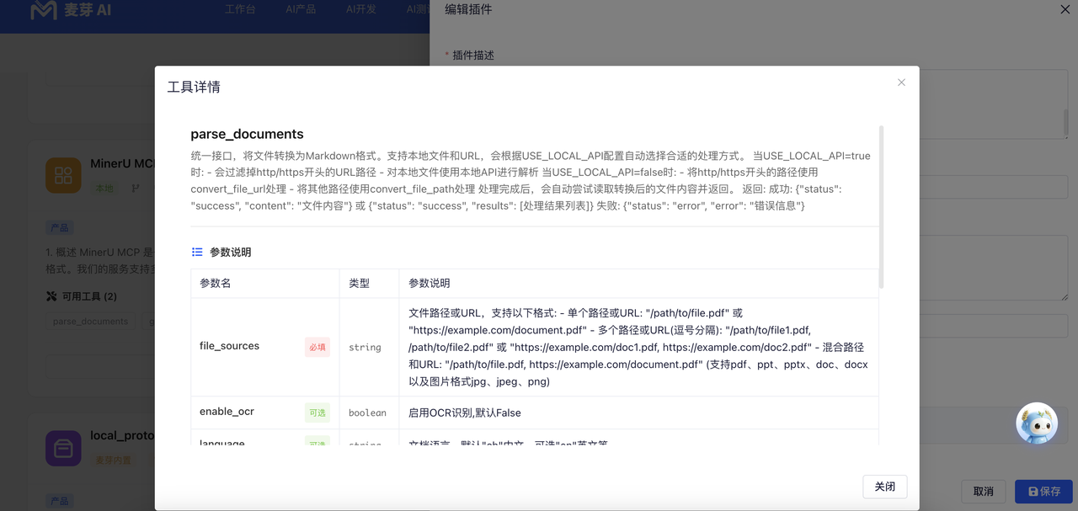1078x511 pixels.
Task: Click the 可选 tag for enable_ocr
Action: point(318,413)
